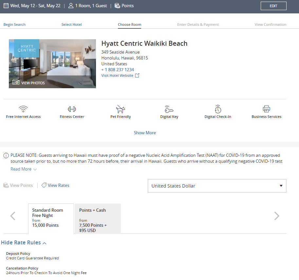Click the calendar icon next to dates
299x280 pixels.
tap(6, 6)
